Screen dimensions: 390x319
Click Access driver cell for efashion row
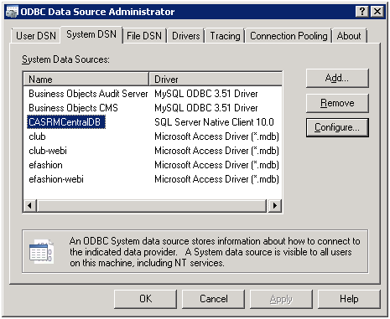(x=216, y=165)
